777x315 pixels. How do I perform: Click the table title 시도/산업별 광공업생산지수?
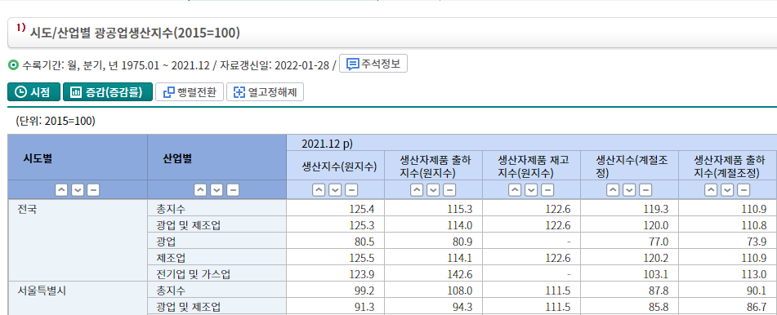(x=136, y=33)
